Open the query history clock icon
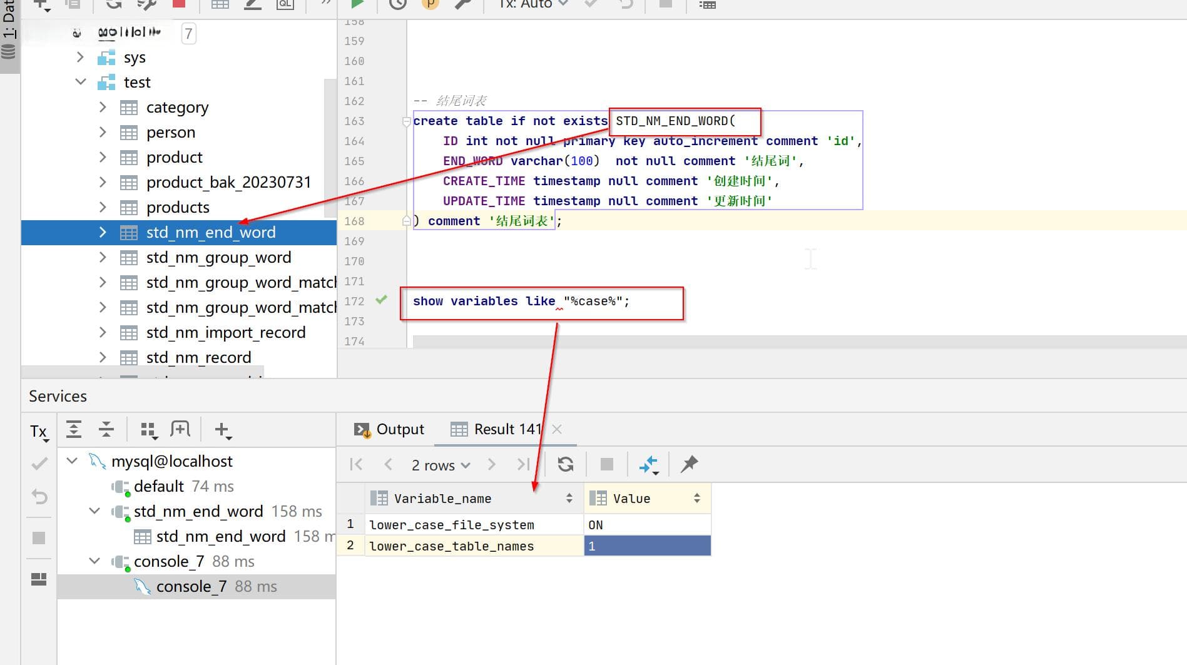The image size is (1187, 665). click(x=397, y=4)
